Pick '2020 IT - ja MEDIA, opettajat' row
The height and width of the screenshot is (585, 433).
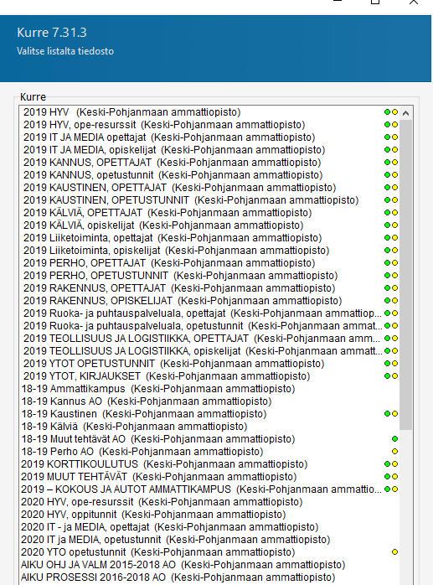point(209,527)
